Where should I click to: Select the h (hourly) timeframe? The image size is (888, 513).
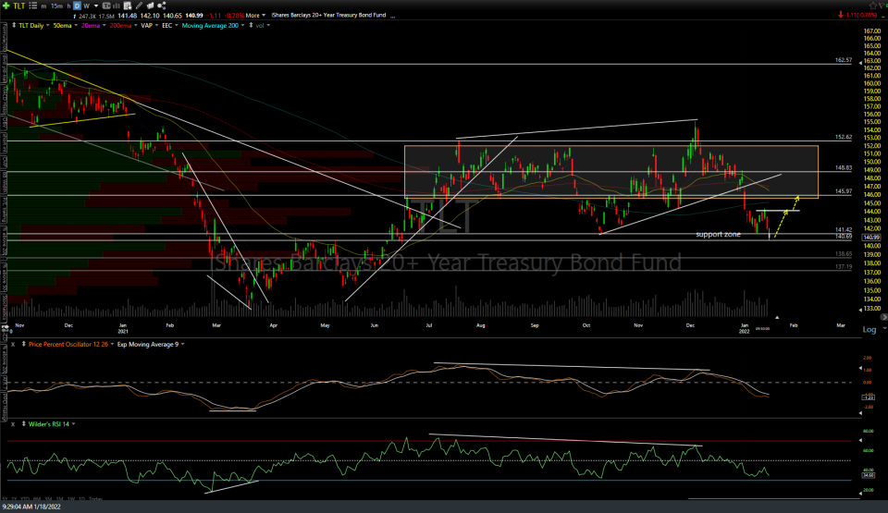coord(68,6)
